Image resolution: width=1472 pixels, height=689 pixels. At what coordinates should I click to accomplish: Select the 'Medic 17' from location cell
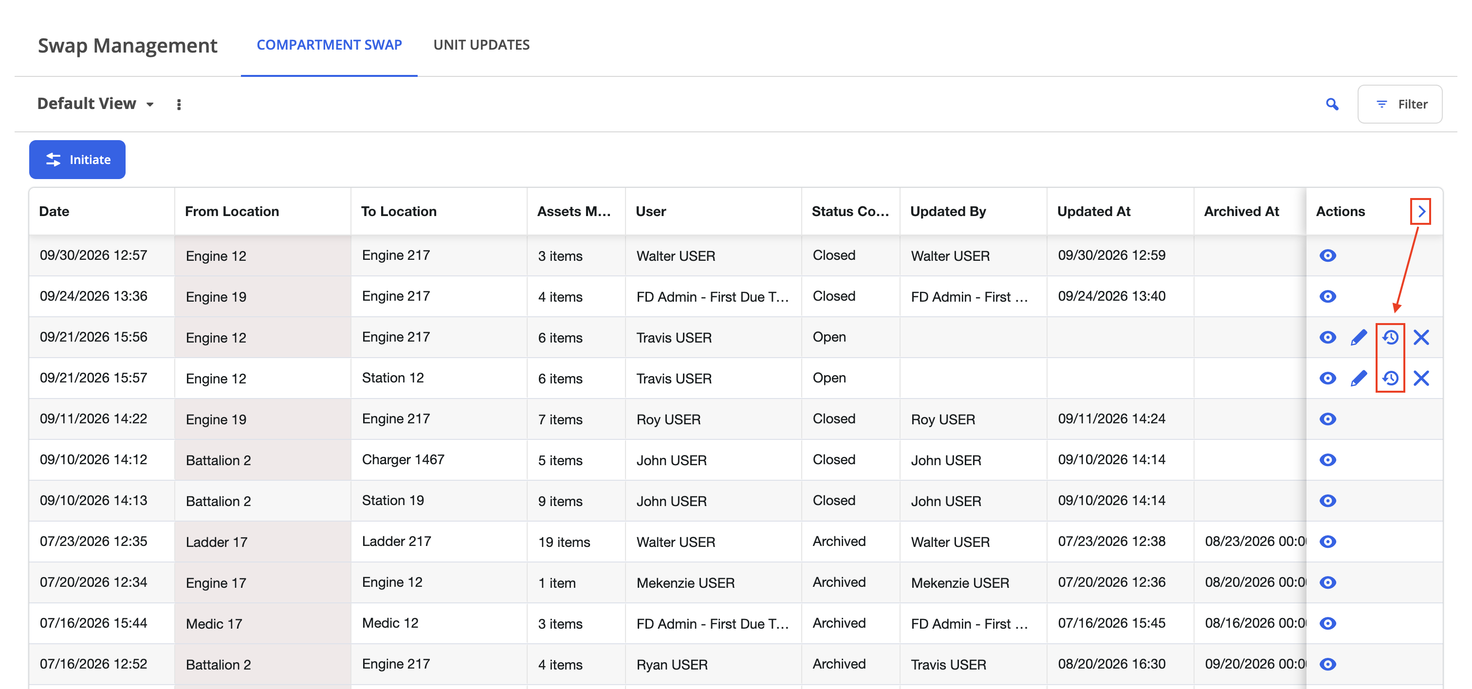263,623
